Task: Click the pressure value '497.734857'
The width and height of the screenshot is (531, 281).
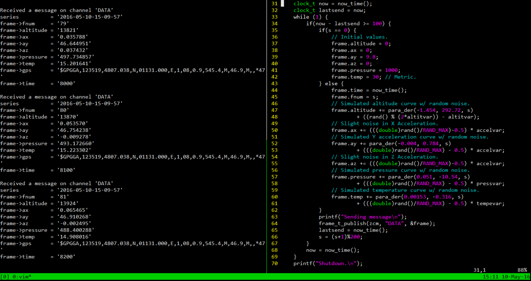Action: pos(76,57)
